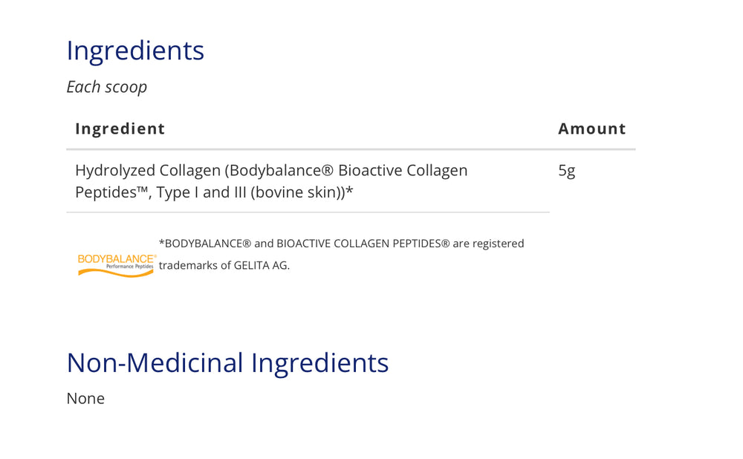Image resolution: width=743 pixels, height=459 pixels.
Task: Click the word Bodybalance® in ingredient row
Action: [x=282, y=171]
